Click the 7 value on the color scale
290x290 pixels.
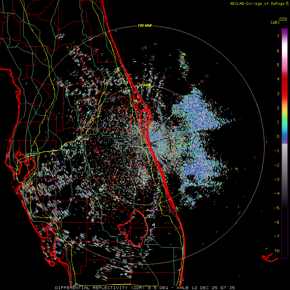pos(278,36)
